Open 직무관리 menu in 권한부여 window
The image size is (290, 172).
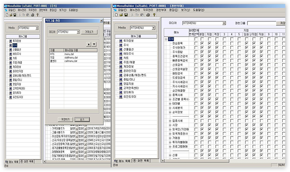click(148, 10)
